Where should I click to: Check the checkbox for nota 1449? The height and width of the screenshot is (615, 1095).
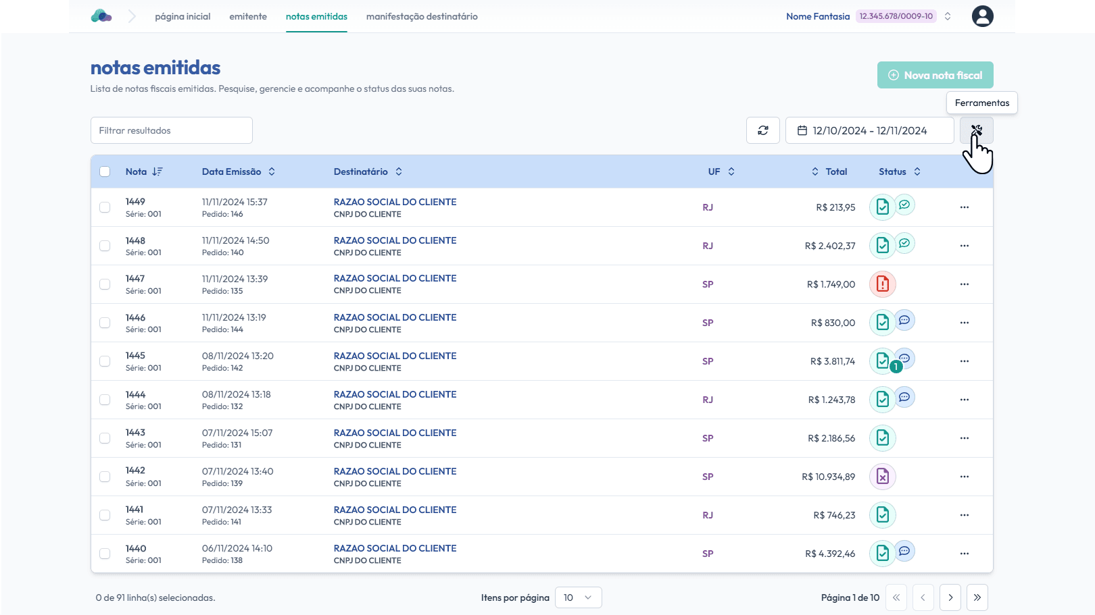pyautogui.click(x=105, y=207)
